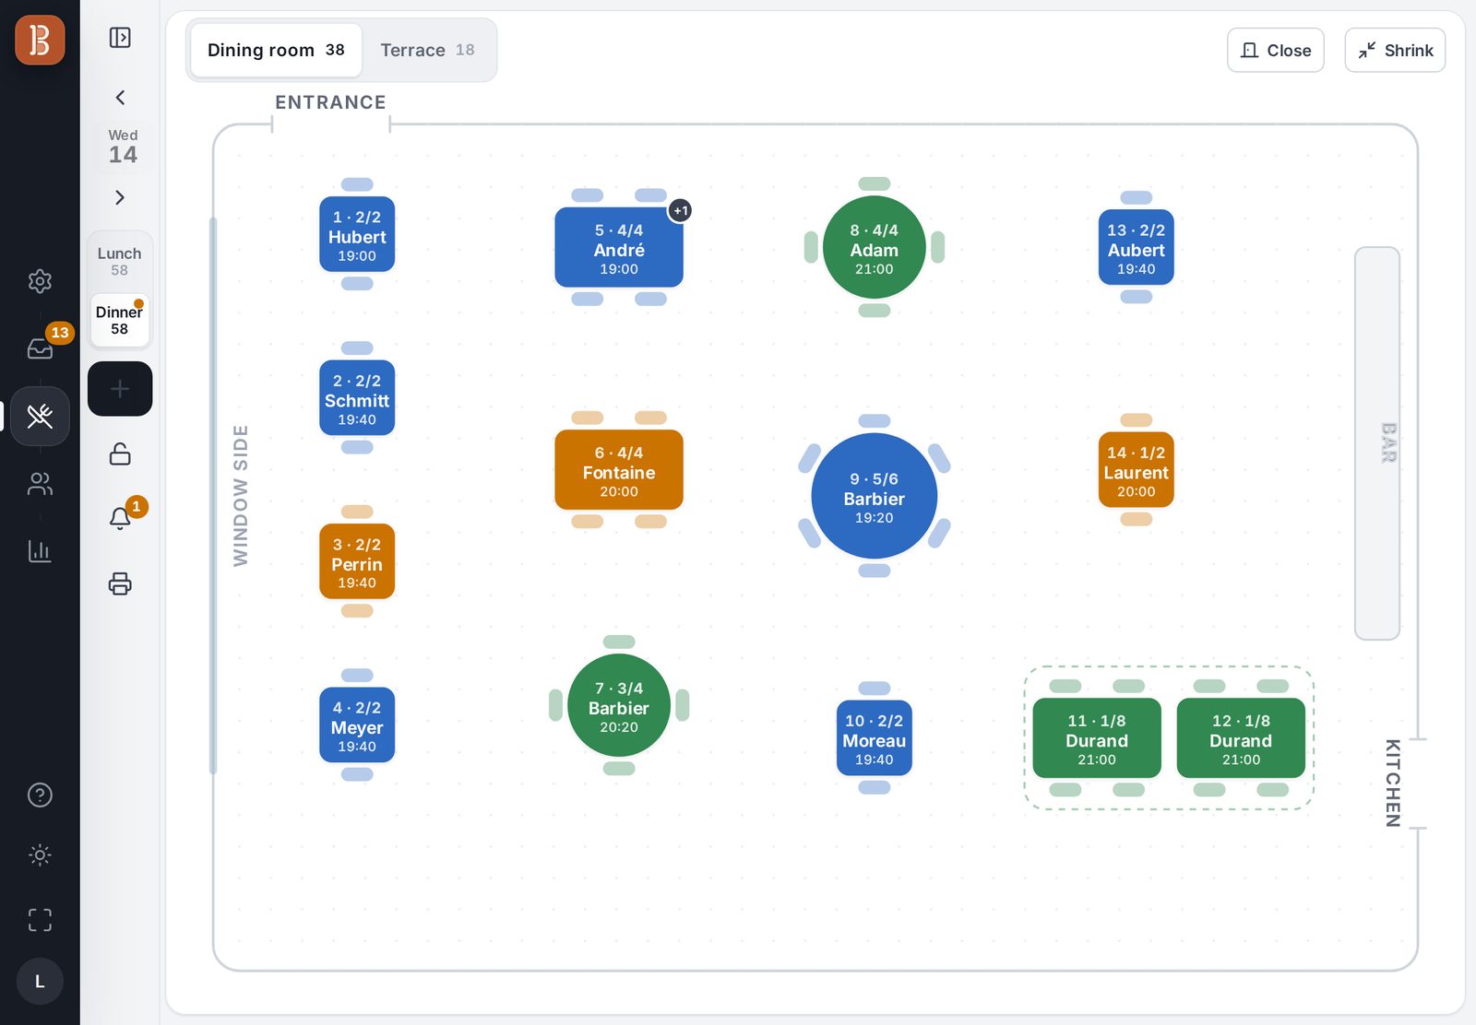Switch to Dining room tab

[276, 50]
